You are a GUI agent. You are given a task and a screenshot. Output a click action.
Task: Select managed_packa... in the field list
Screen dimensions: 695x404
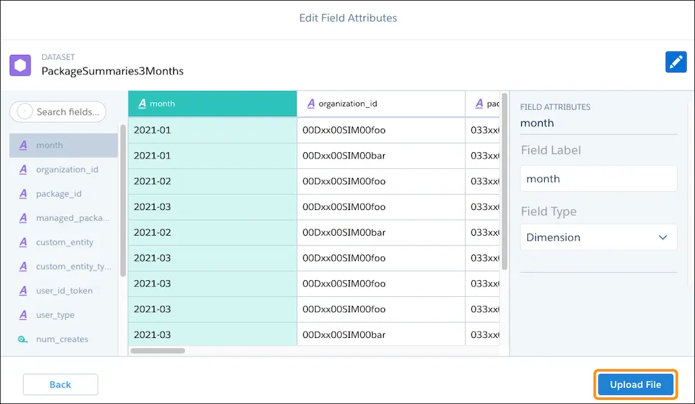click(63, 218)
